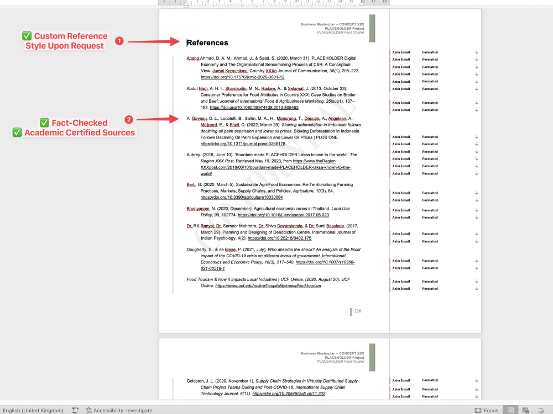Viewport: 553px width, 414px height.
Task: Toggle Focus mode on
Action: [x=489, y=410]
